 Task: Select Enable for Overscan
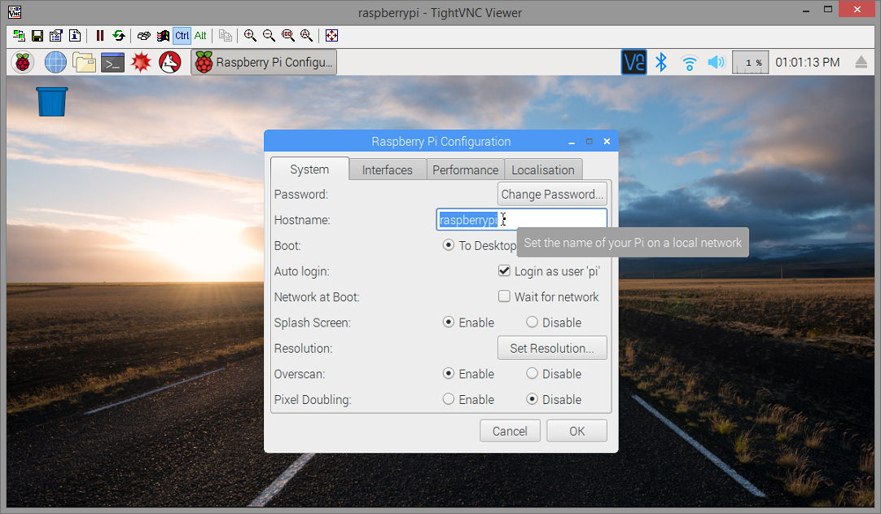click(x=449, y=373)
